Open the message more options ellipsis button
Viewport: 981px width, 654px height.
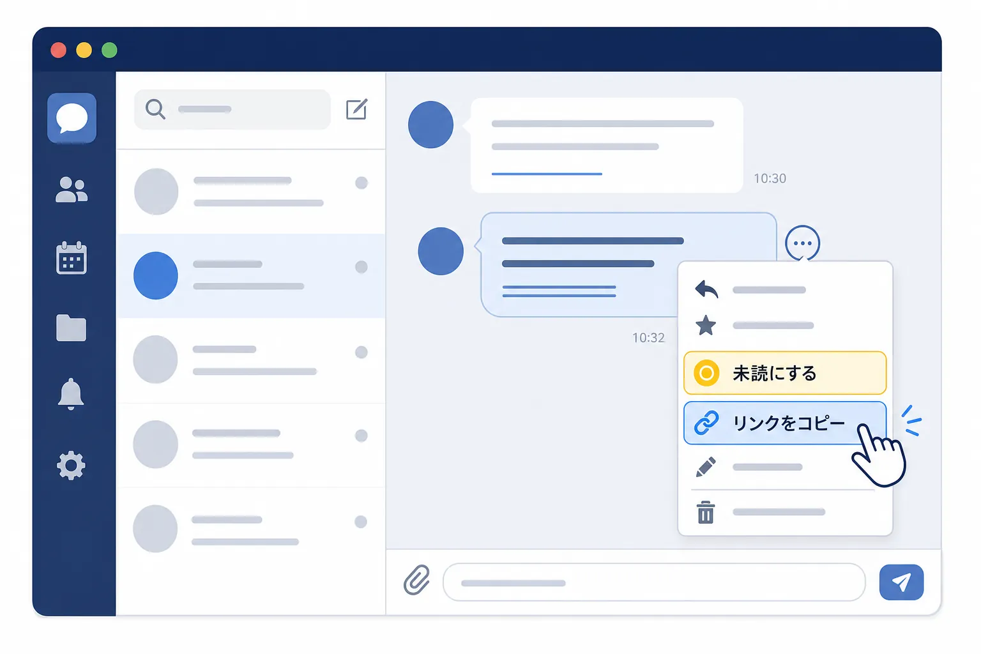802,243
